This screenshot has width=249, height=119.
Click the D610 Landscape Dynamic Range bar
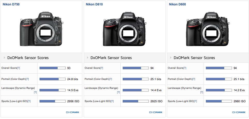click(x=136, y=90)
